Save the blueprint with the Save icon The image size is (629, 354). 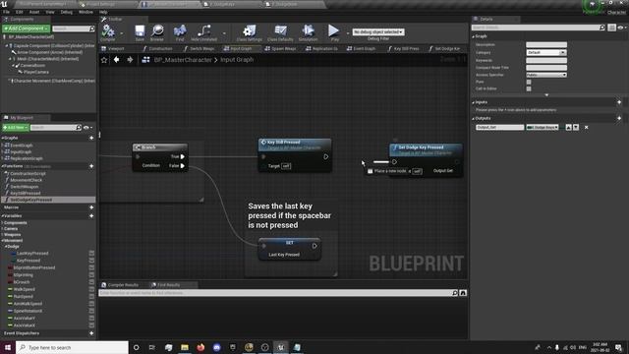[x=140, y=31]
